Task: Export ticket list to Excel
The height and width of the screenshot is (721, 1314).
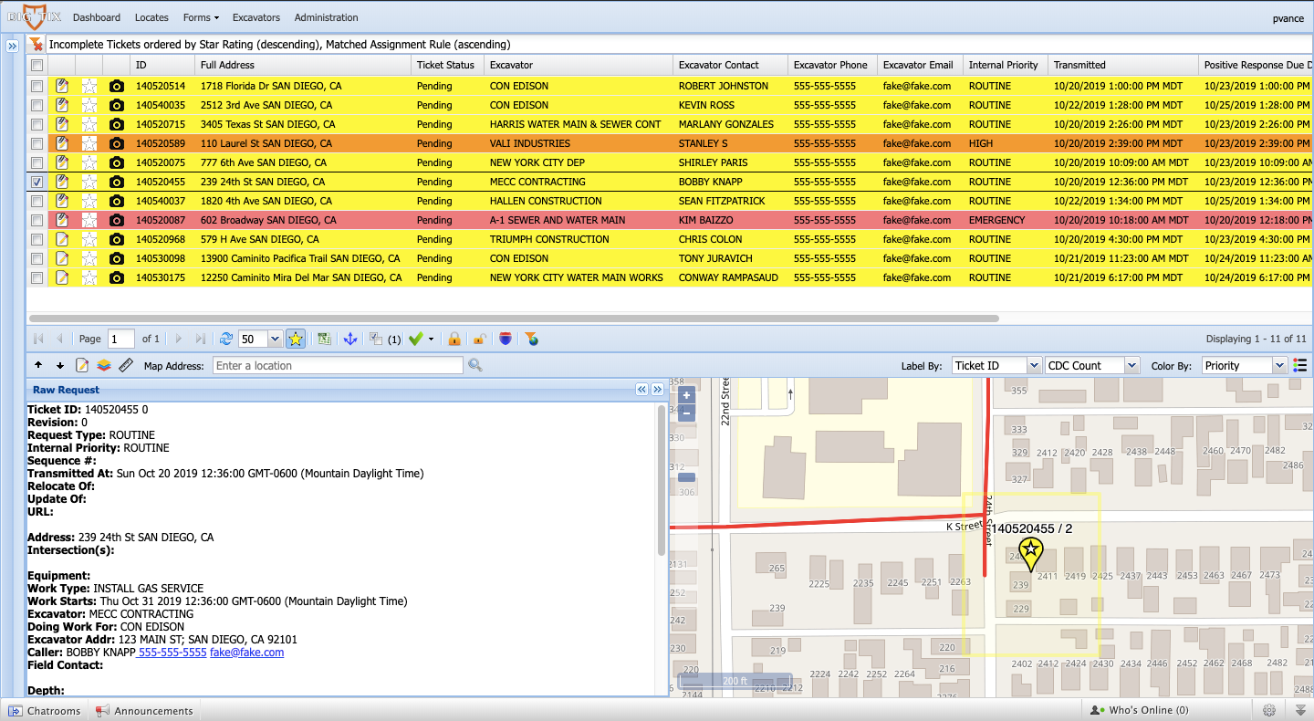Action: coord(324,339)
